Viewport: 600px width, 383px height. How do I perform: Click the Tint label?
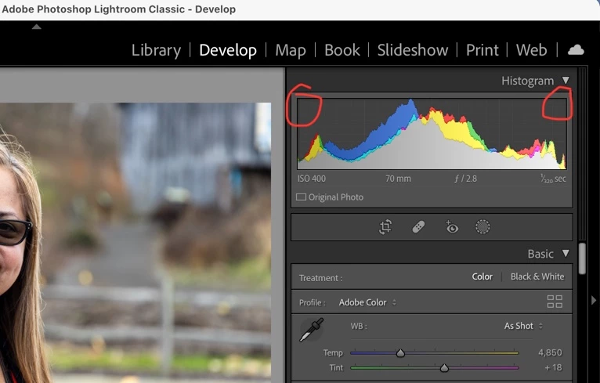[336, 367]
